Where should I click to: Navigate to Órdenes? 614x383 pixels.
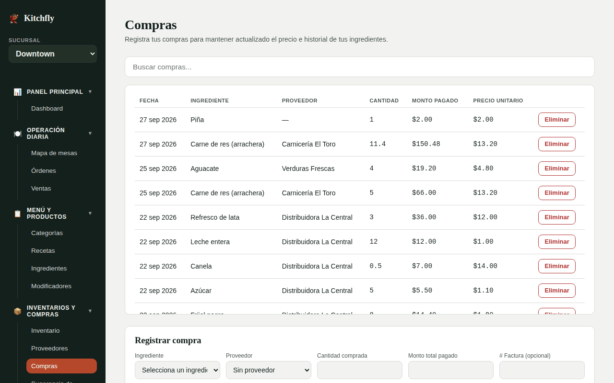pyautogui.click(x=61, y=171)
